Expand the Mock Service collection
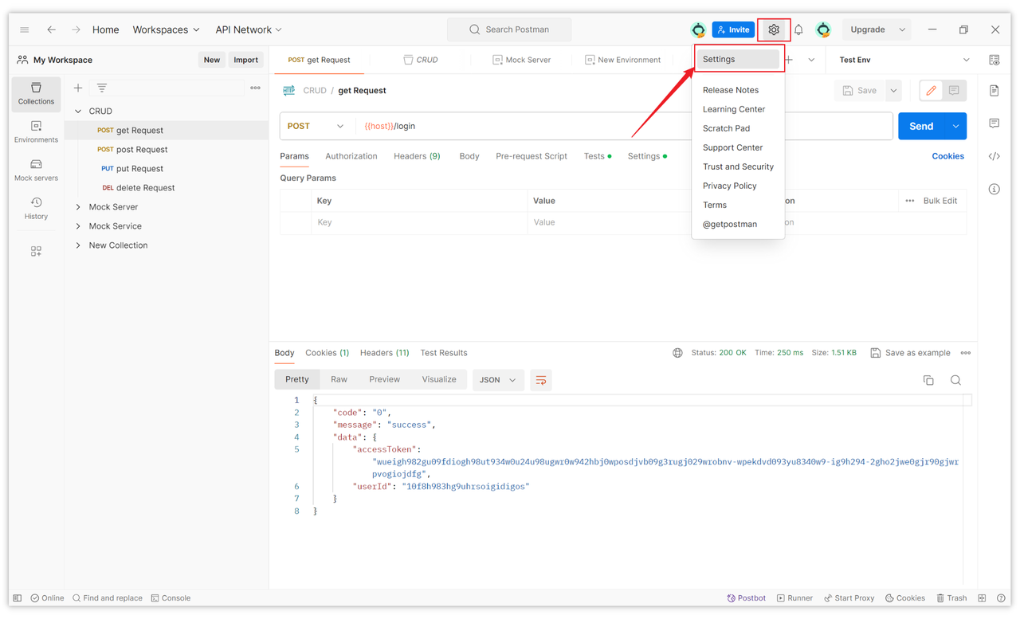1020x619 pixels. [78, 226]
